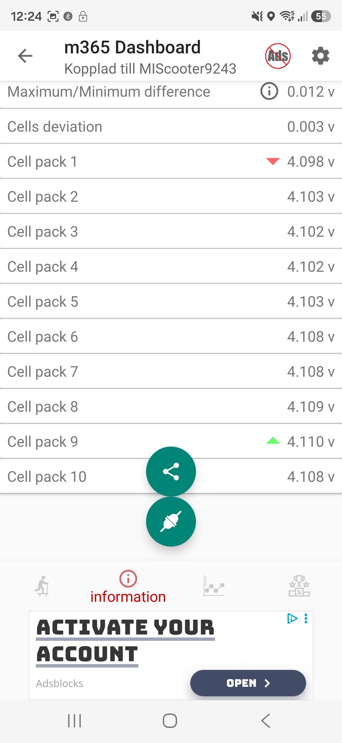Tap Android home navigation button
The image size is (342, 743).
tap(170, 721)
